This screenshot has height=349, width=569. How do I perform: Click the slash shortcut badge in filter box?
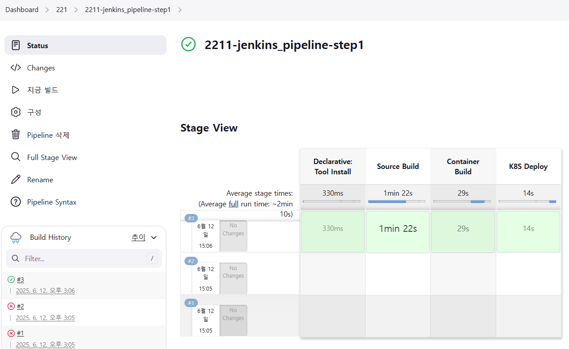[152, 259]
